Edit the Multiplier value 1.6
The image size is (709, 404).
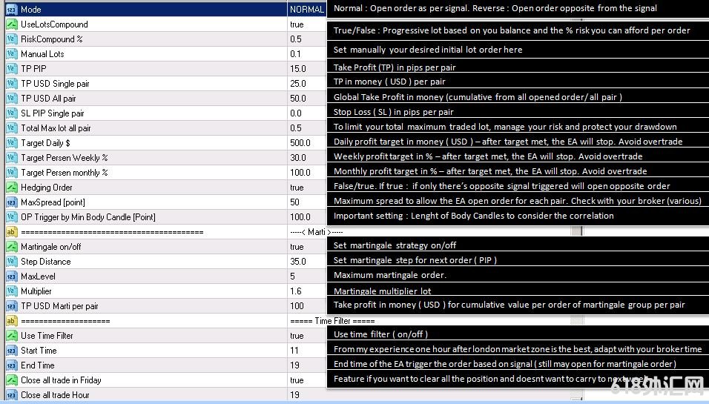(296, 291)
